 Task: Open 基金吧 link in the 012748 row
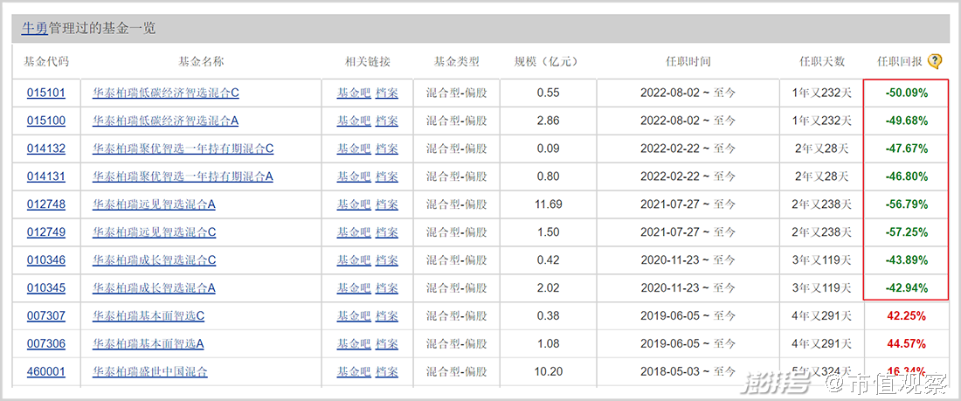pyautogui.click(x=354, y=204)
